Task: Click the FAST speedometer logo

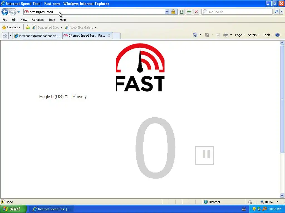Action: (x=140, y=67)
